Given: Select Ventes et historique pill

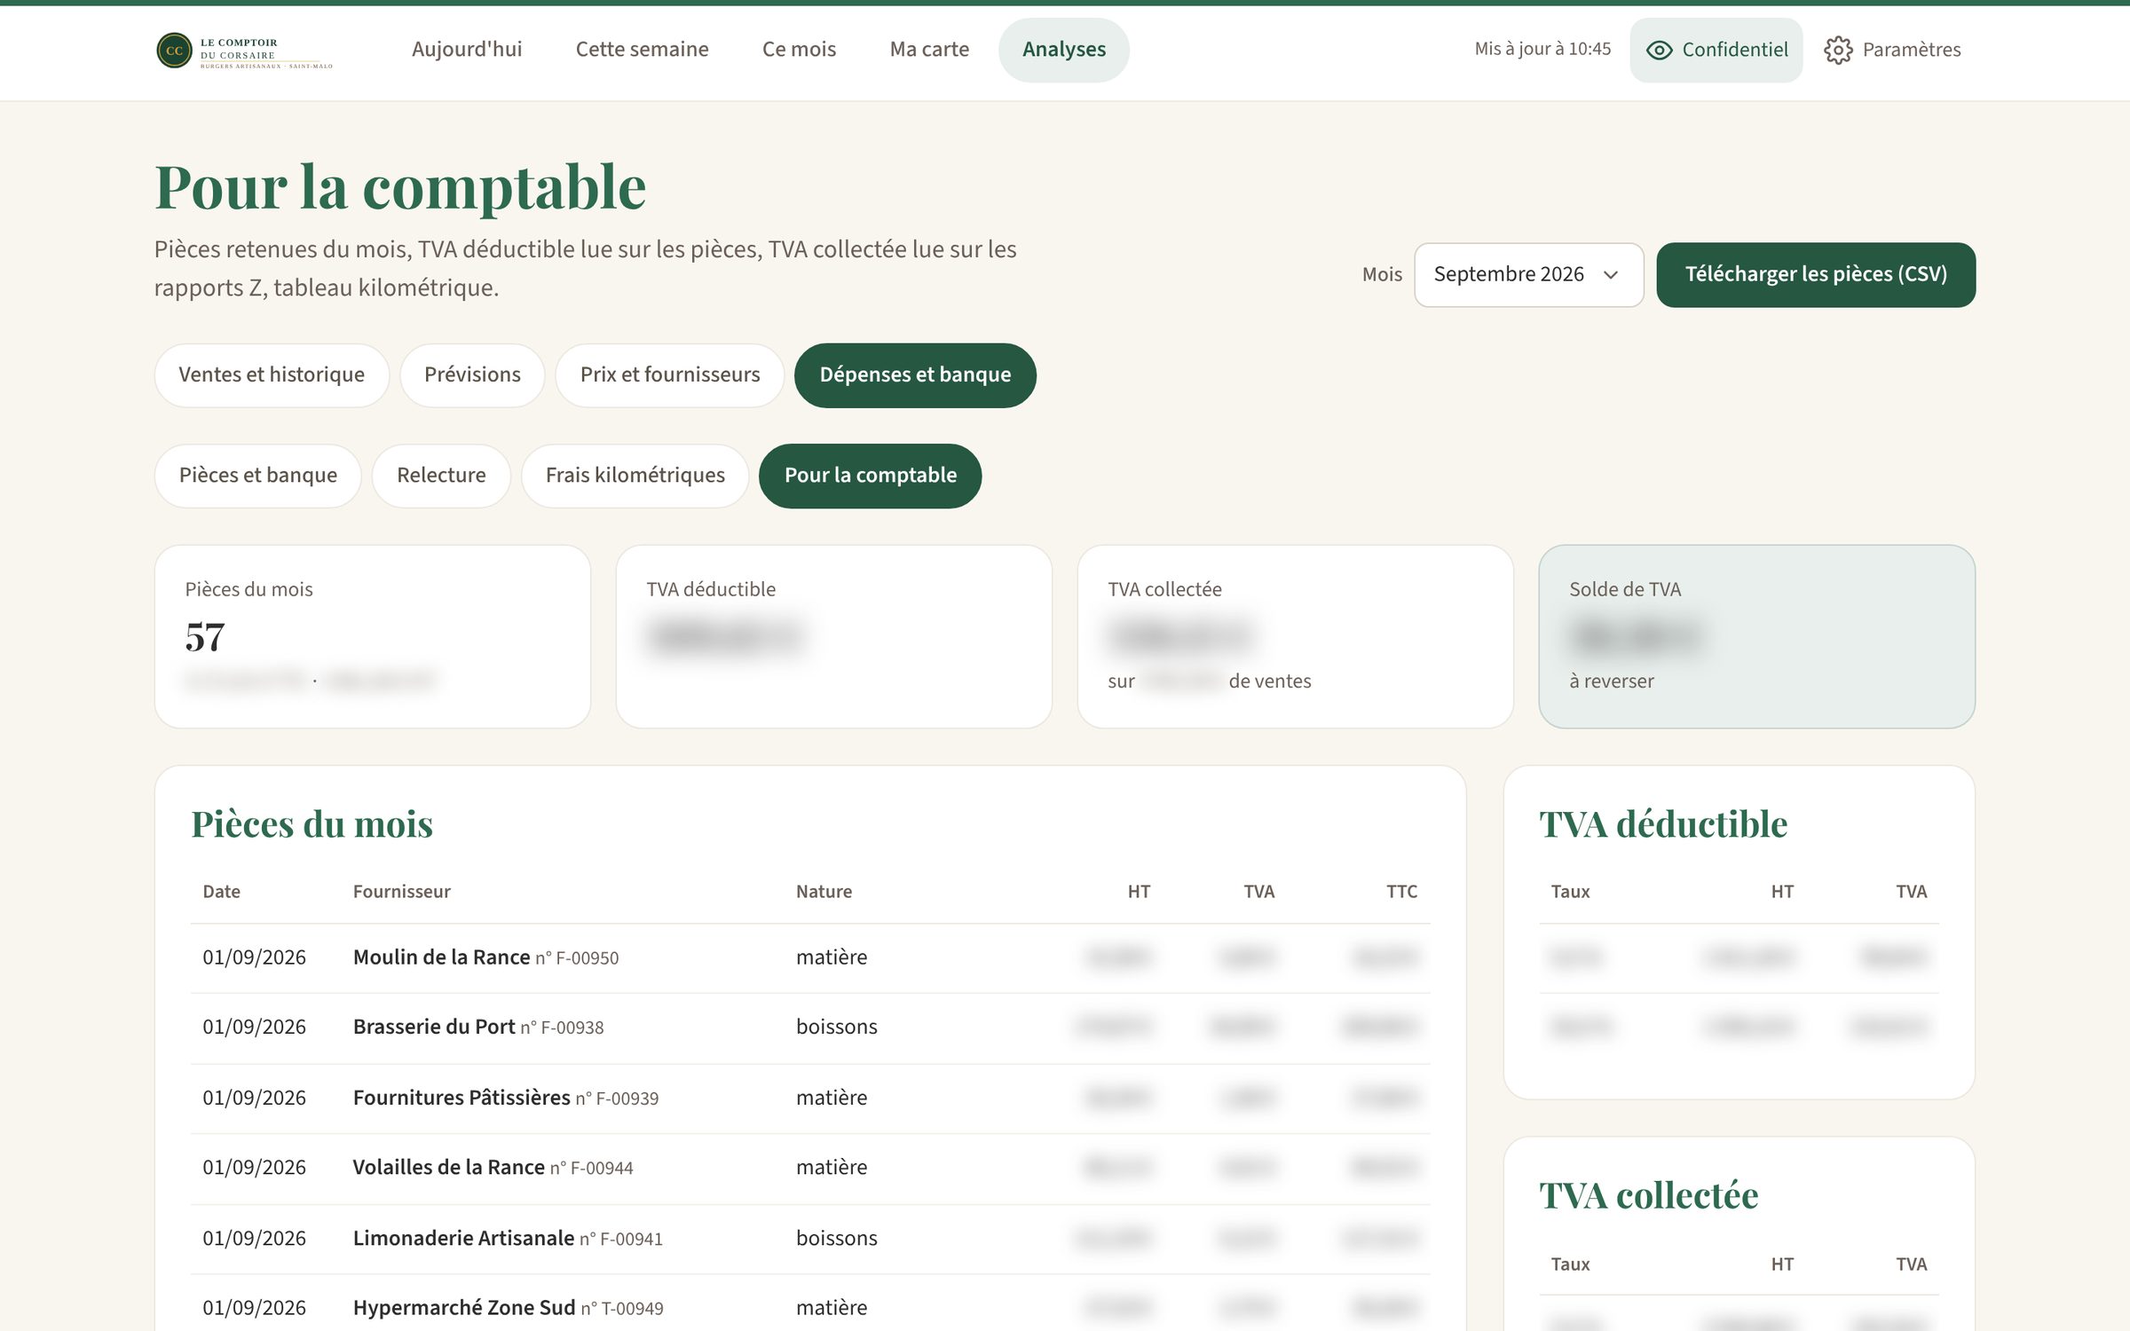Looking at the screenshot, I should pos(272,374).
